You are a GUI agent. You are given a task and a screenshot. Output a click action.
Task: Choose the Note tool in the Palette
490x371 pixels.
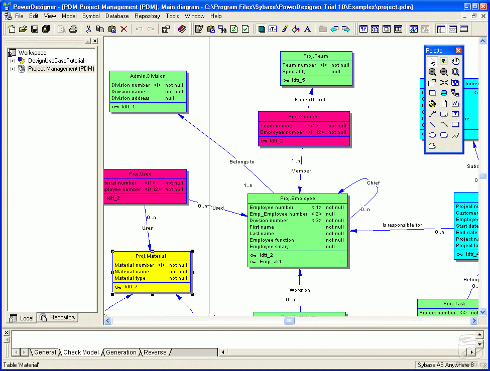tap(456, 104)
